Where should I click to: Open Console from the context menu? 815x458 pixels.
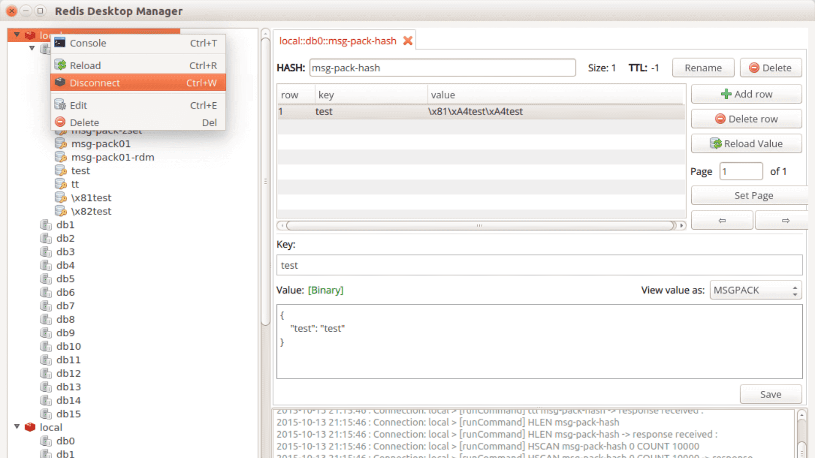pyautogui.click(x=138, y=43)
